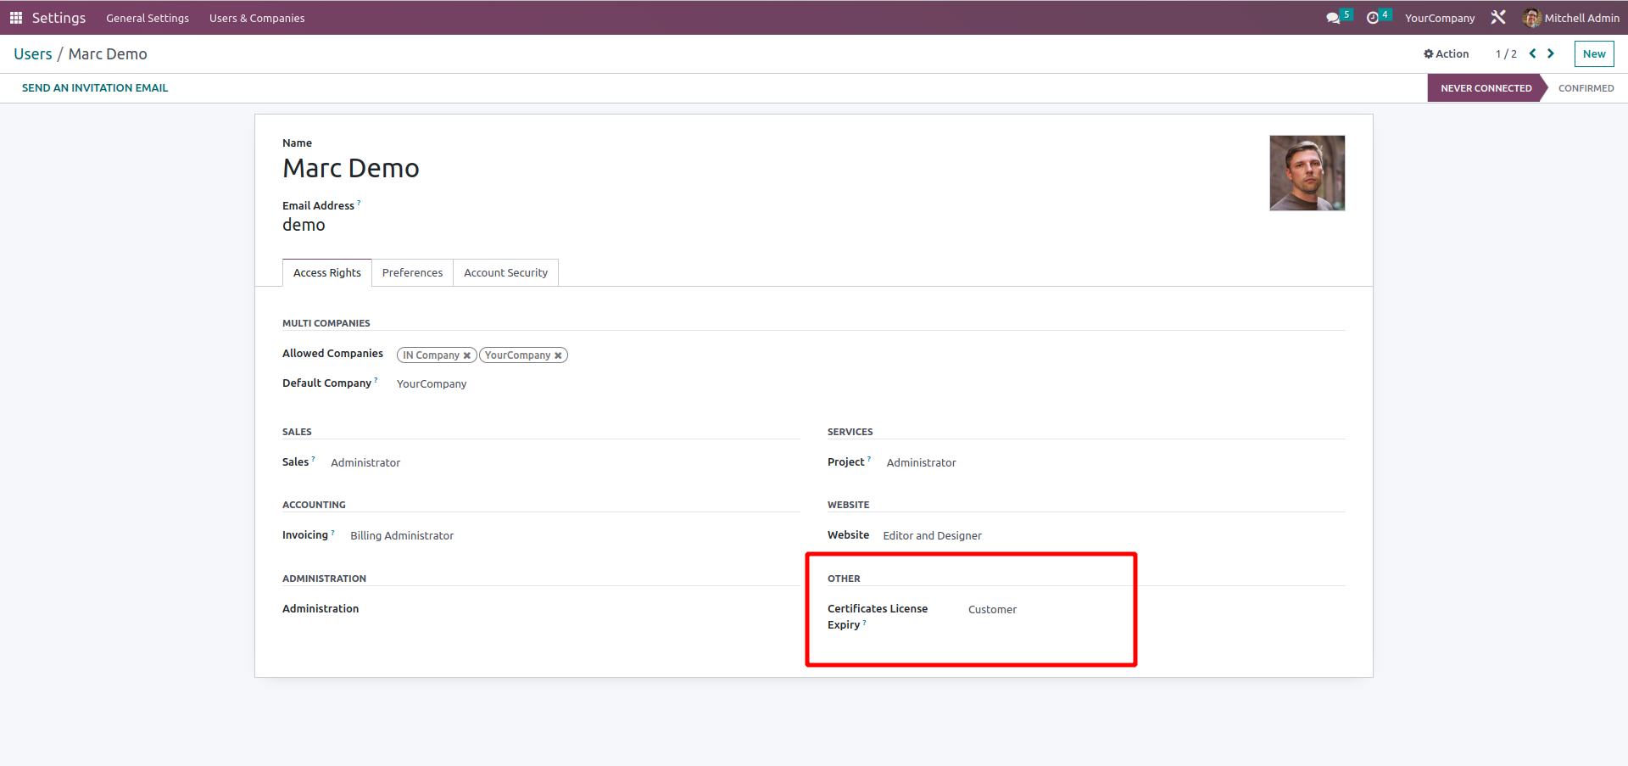Click the Sales help question mark

tap(313, 459)
